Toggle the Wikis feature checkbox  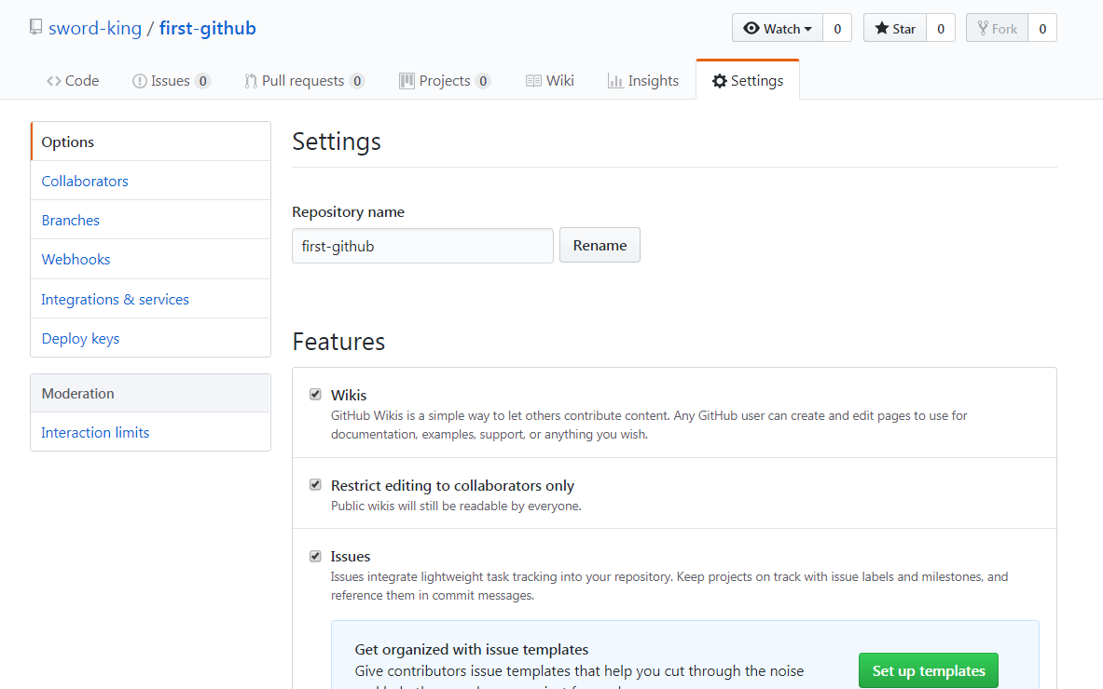315,394
